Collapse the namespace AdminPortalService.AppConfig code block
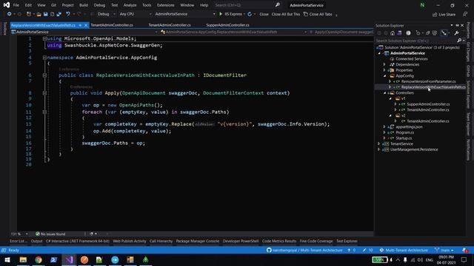The height and width of the screenshot is (266, 474). [44, 58]
